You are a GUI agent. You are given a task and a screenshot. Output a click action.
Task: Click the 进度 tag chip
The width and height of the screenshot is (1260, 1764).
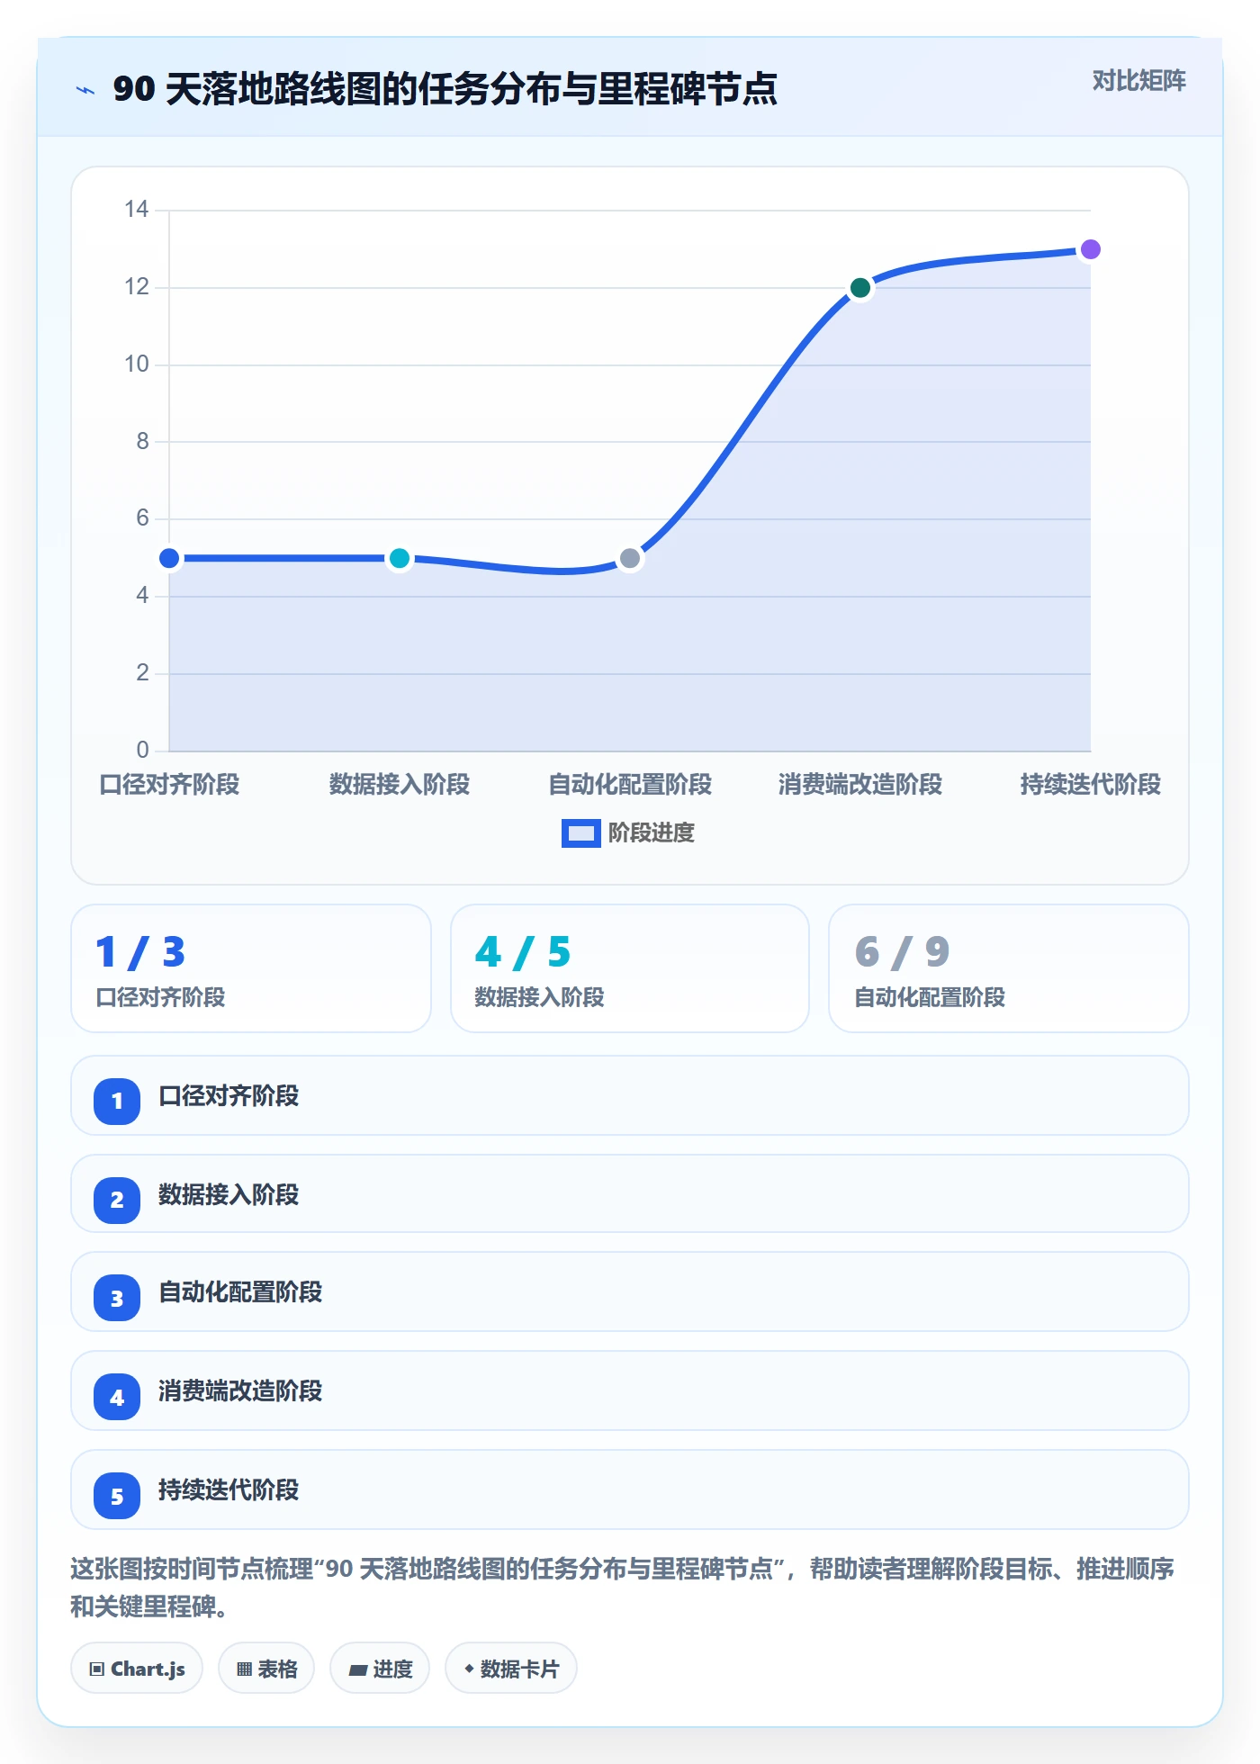click(x=380, y=1669)
